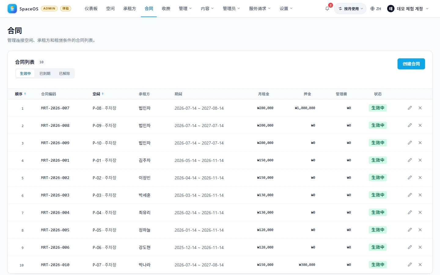Delete contract MRT-2026-005 X icon
Screen dimensions: 440x275
click(420, 230)
